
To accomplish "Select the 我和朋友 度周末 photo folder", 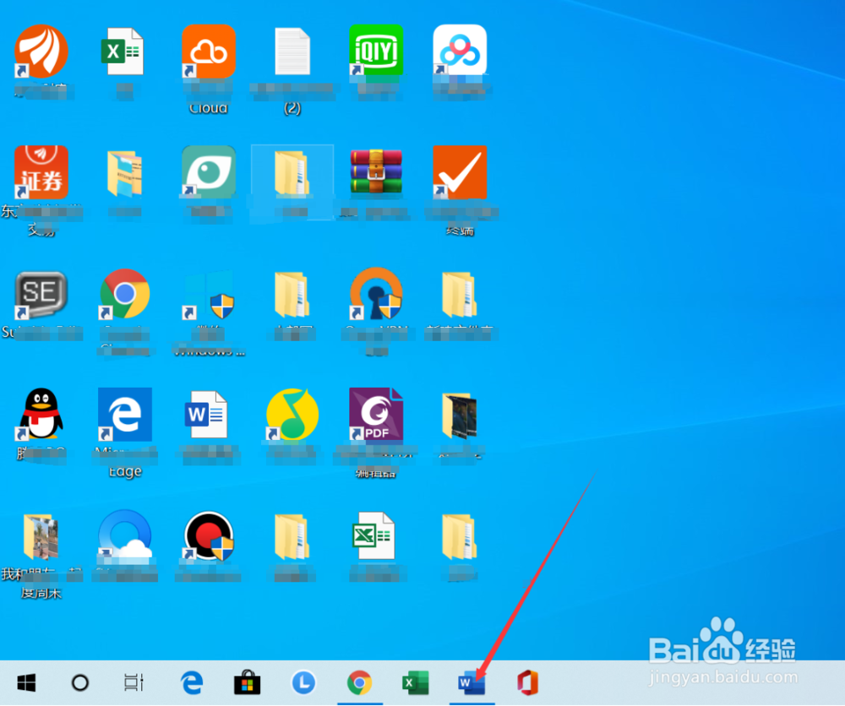I will click(x=41, y=536).
